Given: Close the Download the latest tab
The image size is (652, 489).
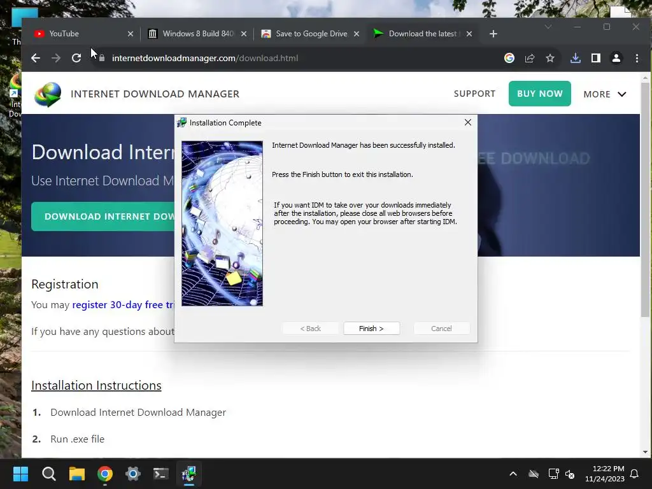Looking at the screenshot, I should 469,34.
